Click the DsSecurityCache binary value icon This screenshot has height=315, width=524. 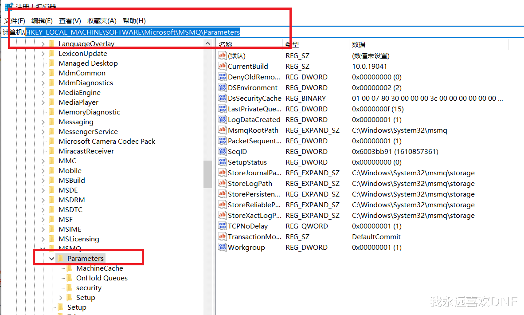[222, 98]
